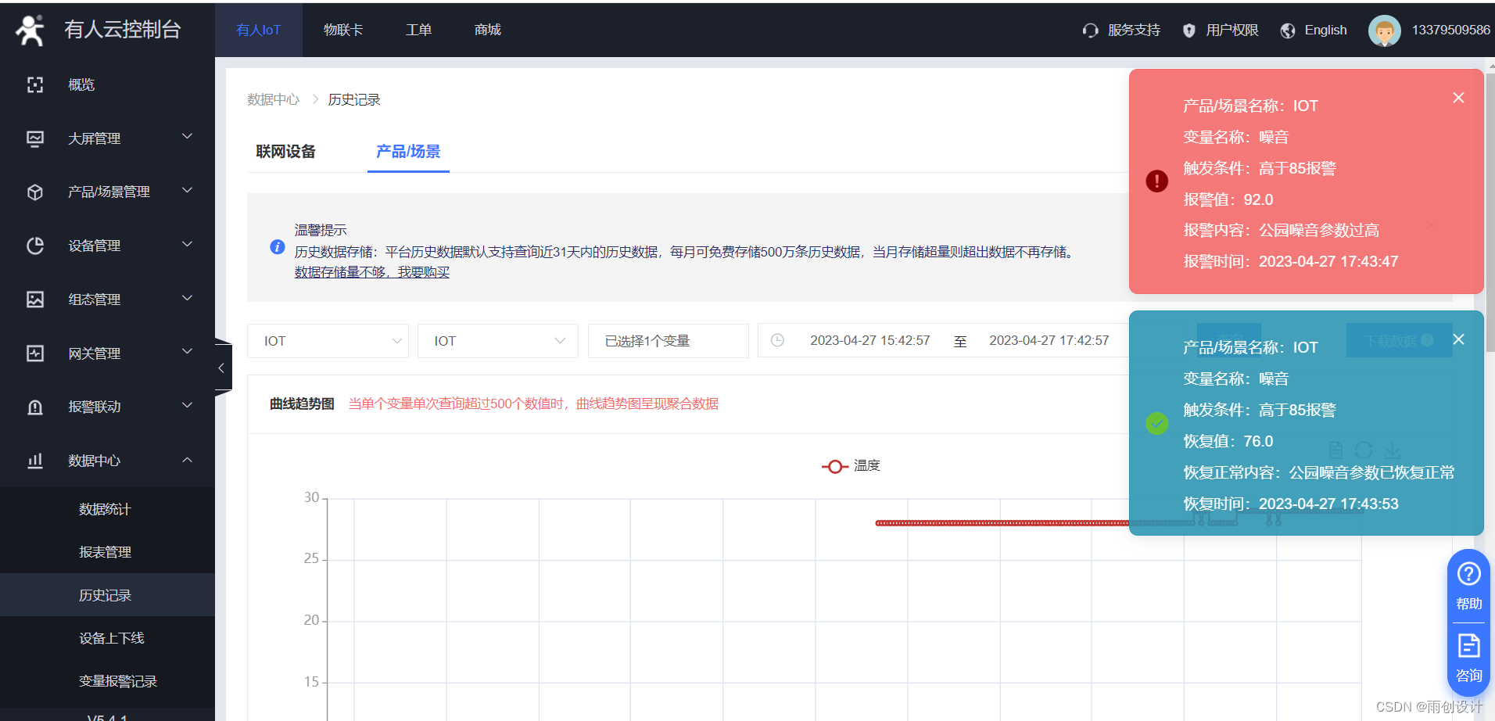Screen dimensions: 1495x721
Task: Open 报表管理 submenu item
Action: [x=105, y=552]
